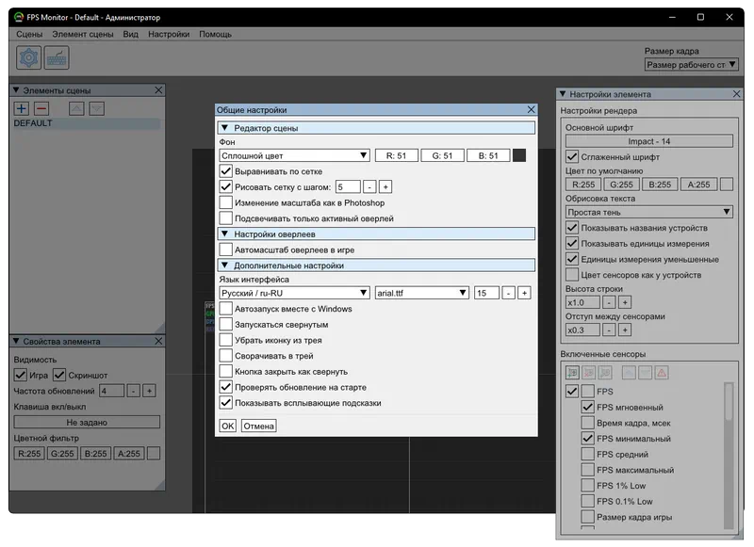Open the Русский / ru-RU language dropdown
This screenshot has width=754, height=547.
[x=294, y=293]
